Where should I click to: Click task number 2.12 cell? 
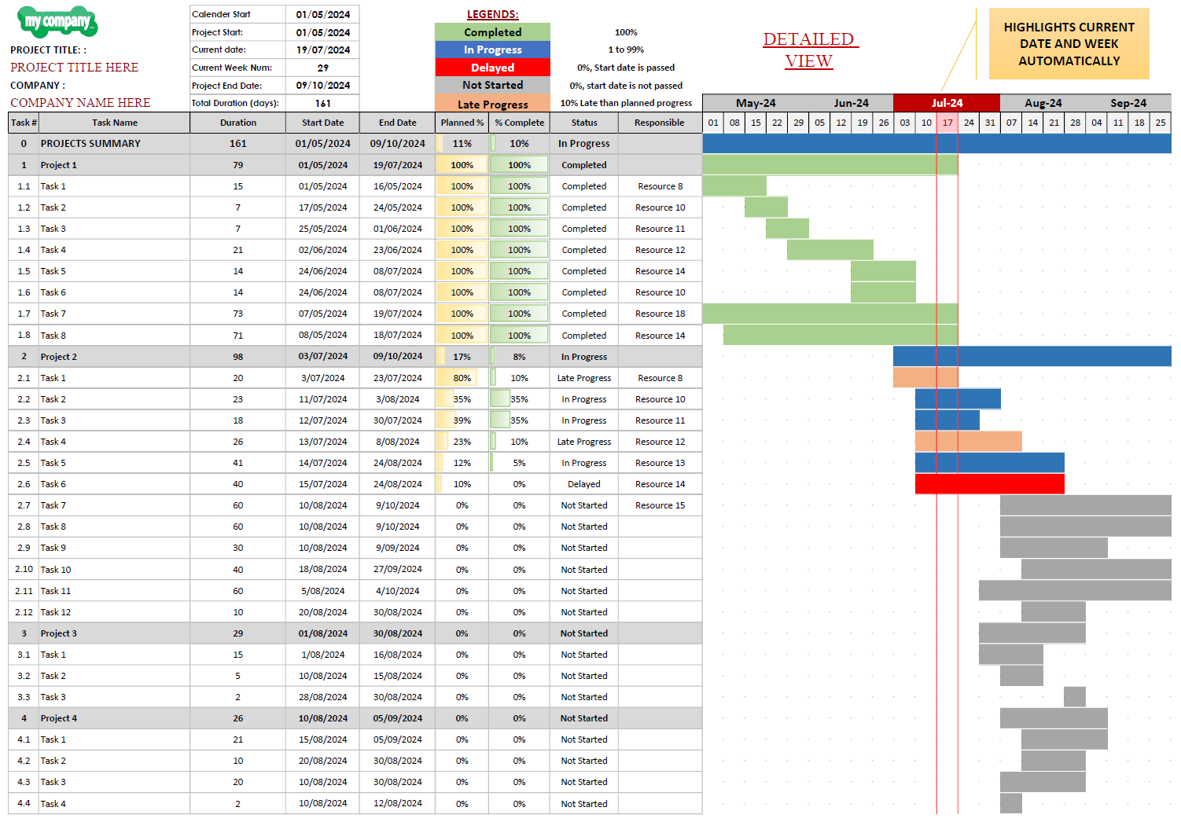tap(24, 612)
